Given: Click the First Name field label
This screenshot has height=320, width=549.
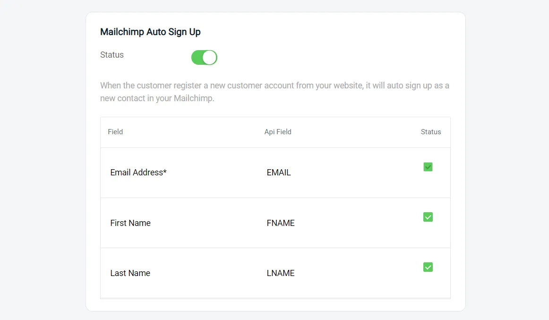Looking at the screenshot, I should click(x=130, y=223).
